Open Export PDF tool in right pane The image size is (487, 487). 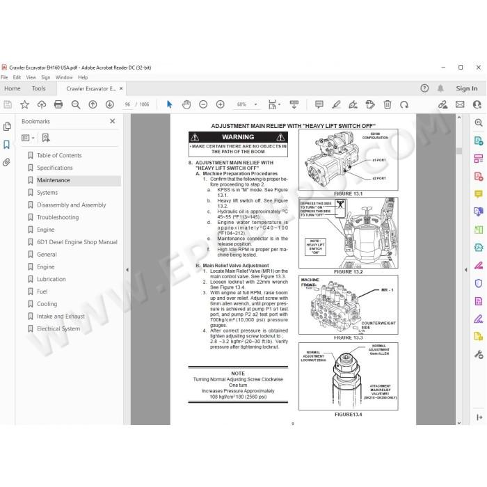(x=479, y=141)
